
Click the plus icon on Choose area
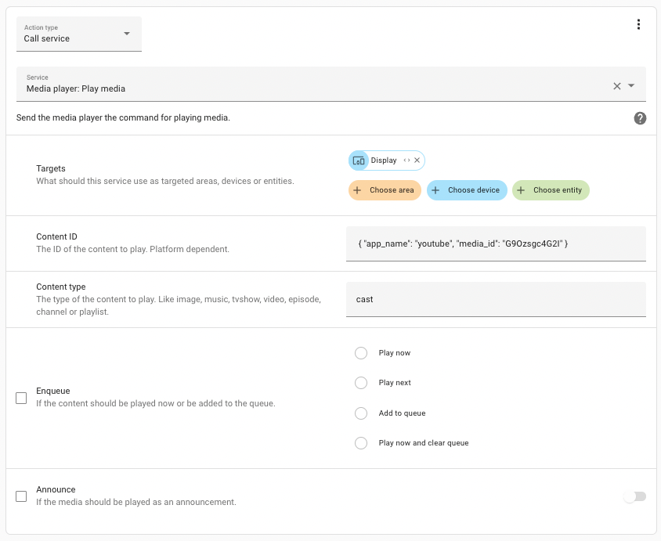[x=357, y=190]
